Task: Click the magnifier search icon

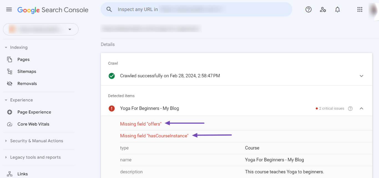Action: 109,9
